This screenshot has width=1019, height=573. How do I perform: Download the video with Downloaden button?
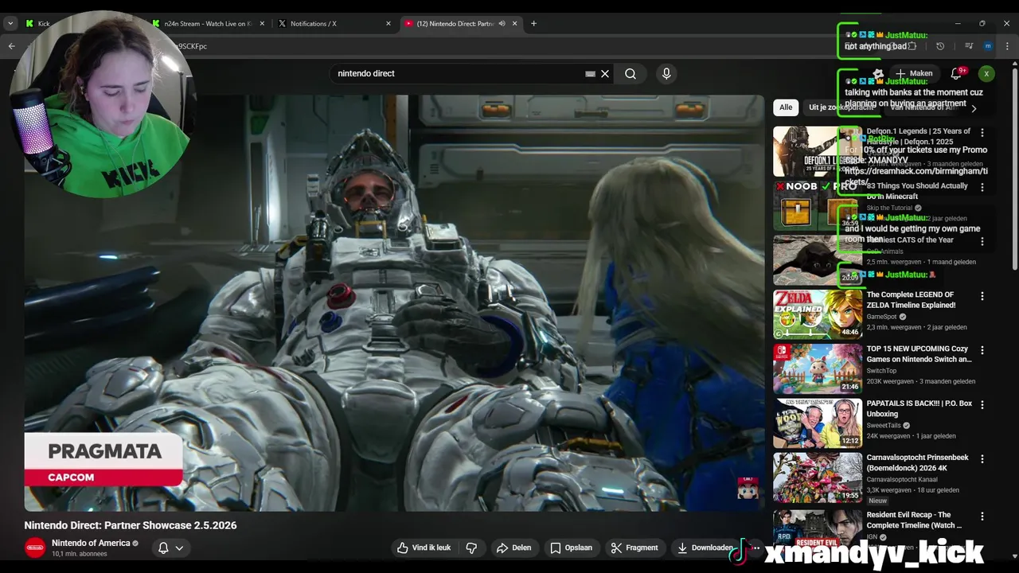pos(705,548)
